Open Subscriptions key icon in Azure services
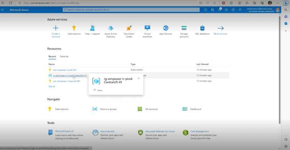 coord(74,28)
